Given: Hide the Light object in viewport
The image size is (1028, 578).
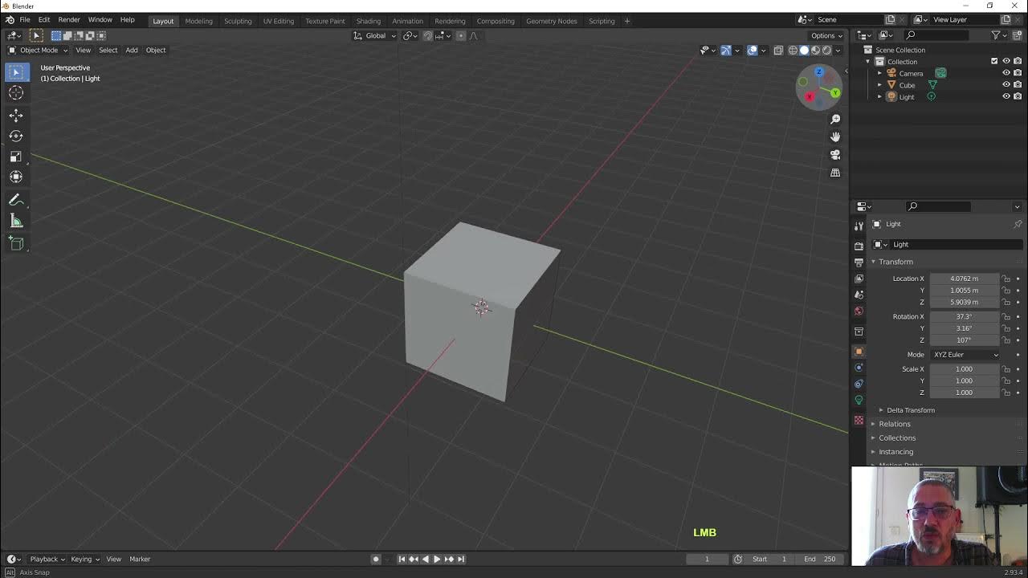Looking at the screenshot, I should [x=1006, y=96].
